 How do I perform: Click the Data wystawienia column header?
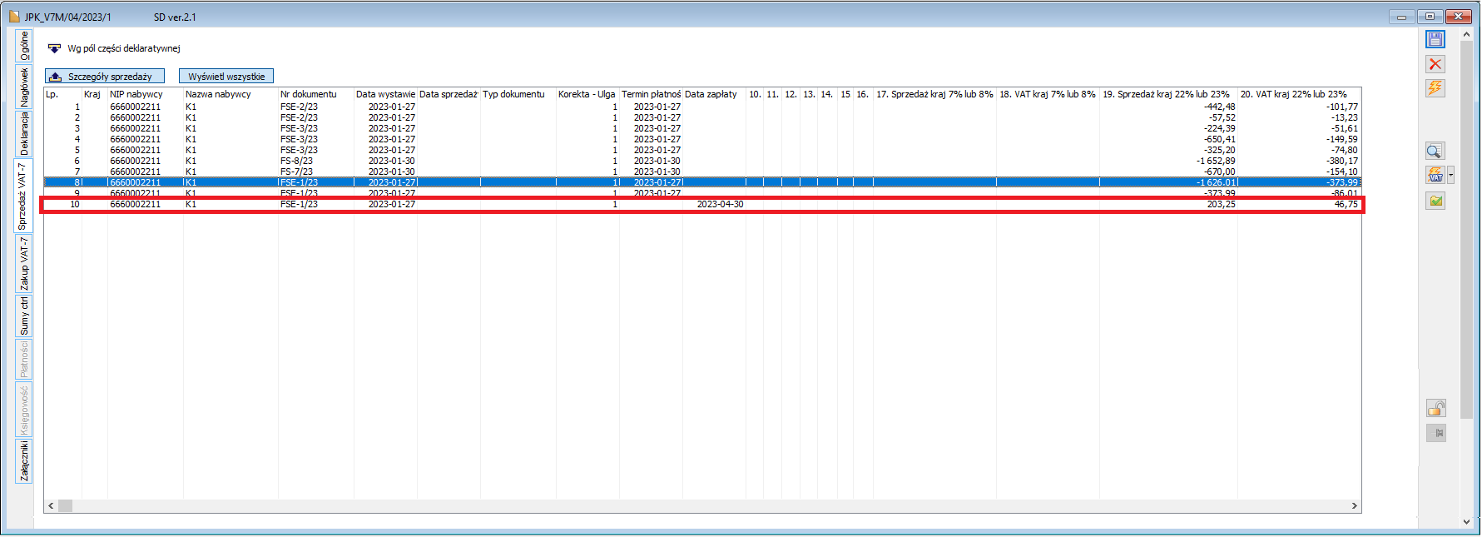tap(385, 94)
